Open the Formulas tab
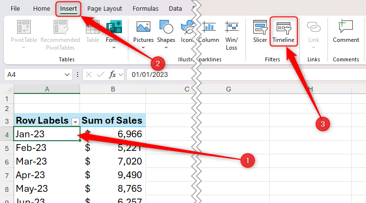This screenshot has height=203, width=366. pos(145,8)
